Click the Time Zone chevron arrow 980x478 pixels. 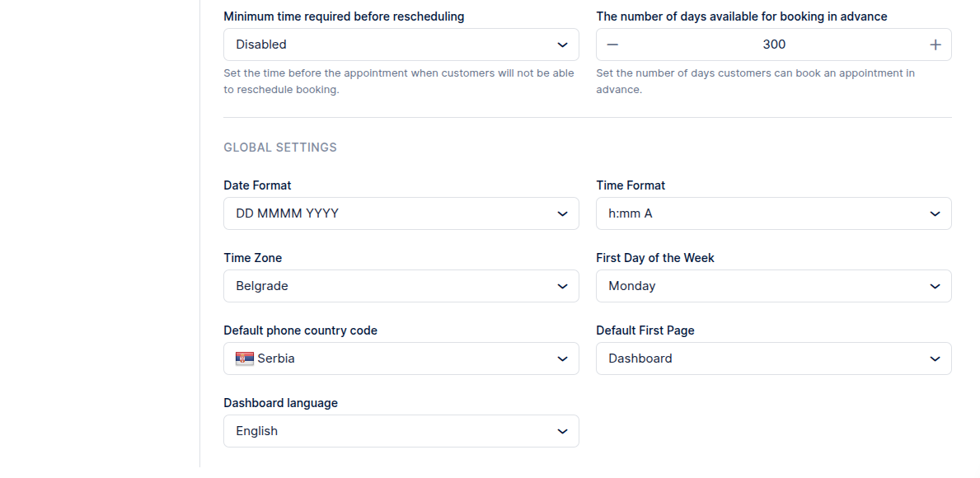(x=562, y=286)
